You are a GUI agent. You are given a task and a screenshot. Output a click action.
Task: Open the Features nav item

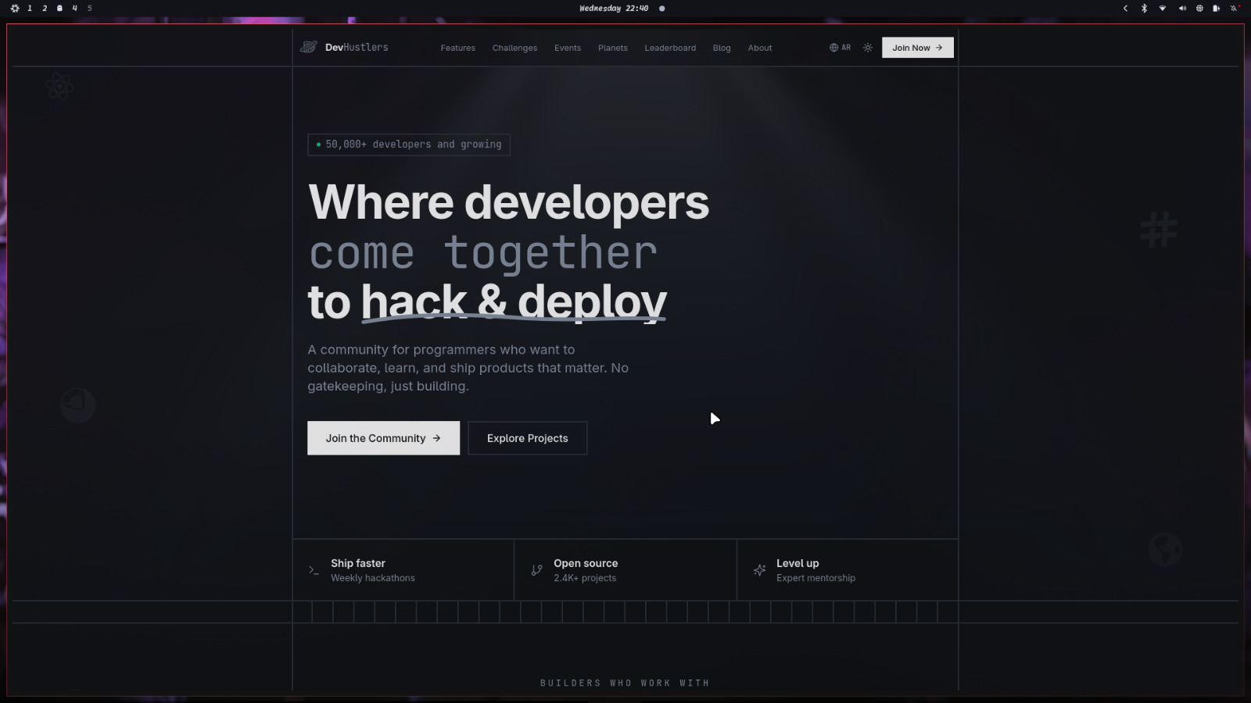457,48
